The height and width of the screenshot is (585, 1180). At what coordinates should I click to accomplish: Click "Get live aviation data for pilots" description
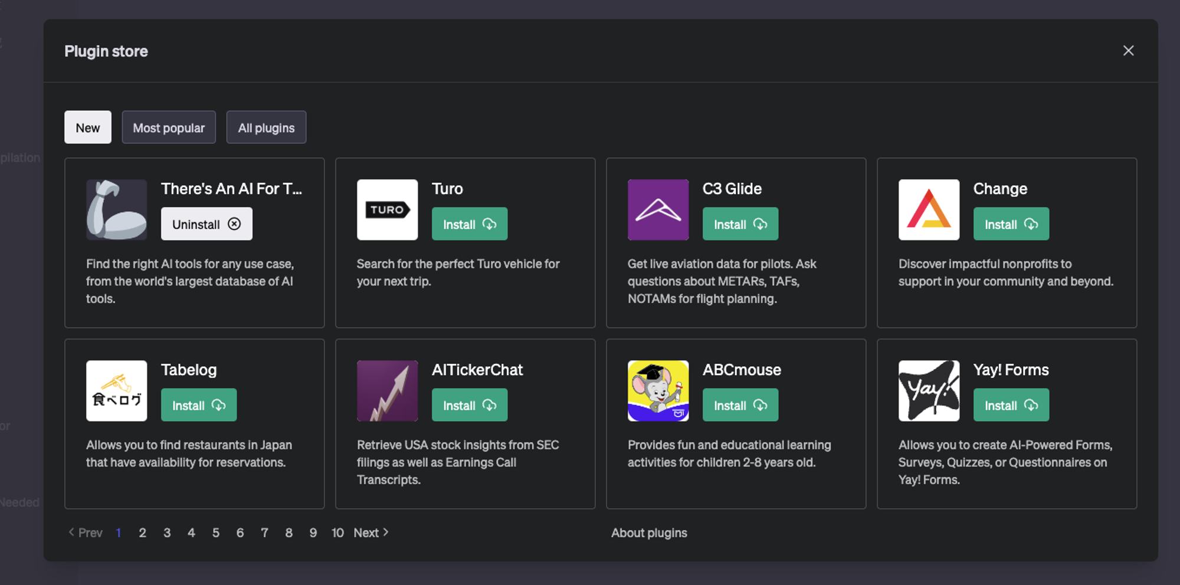[722, 281]
